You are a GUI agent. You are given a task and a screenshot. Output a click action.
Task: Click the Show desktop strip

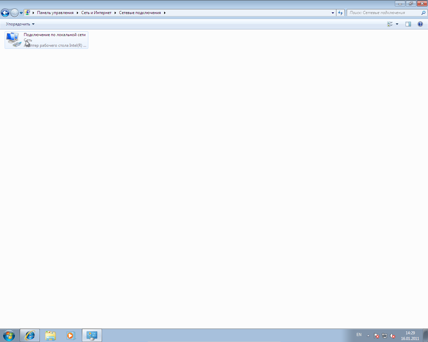tap(425, 335)
